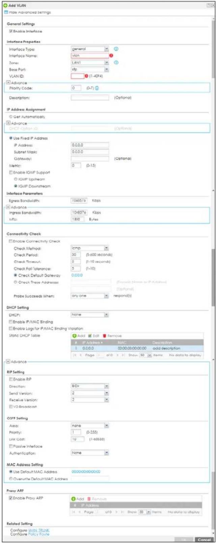This screenshot has width=216, height=543.
Task: Click the Add VLAN title plus icon
Action: coord(5,5)
